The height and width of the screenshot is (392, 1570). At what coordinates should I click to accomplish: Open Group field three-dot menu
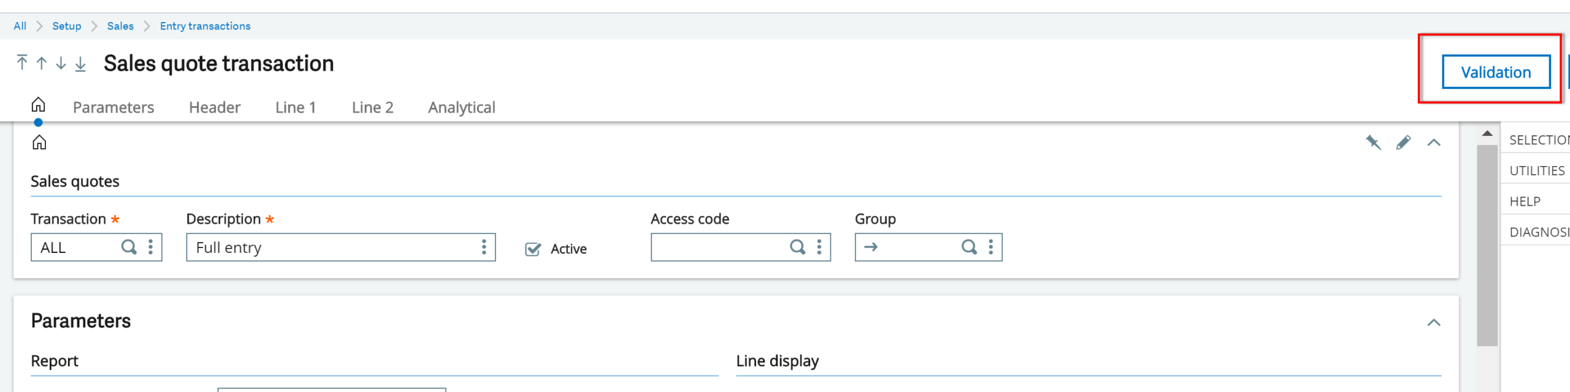click(x=990, y=247)
